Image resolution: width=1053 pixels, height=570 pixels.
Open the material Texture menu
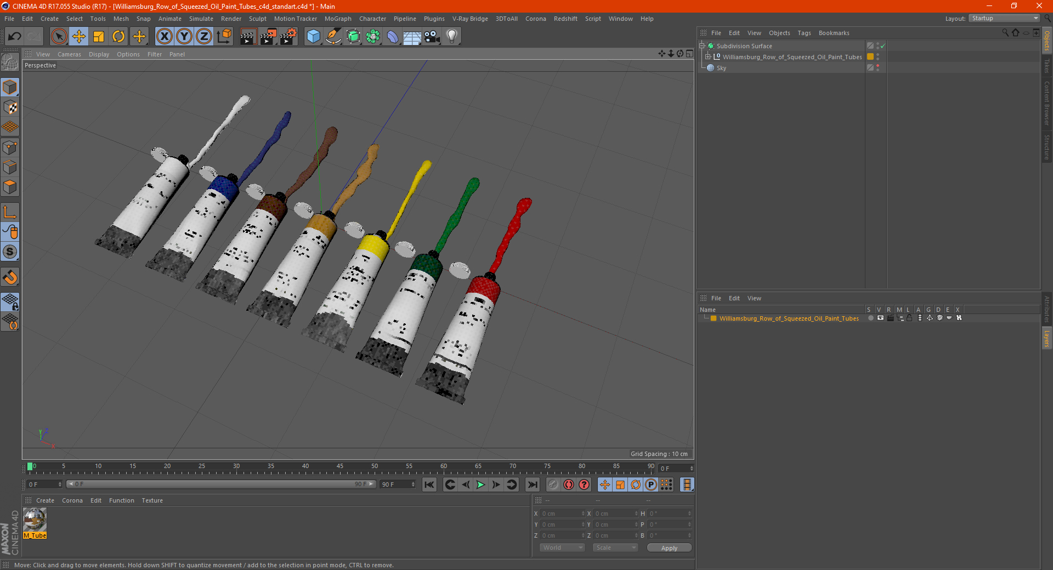coord(152,500)
